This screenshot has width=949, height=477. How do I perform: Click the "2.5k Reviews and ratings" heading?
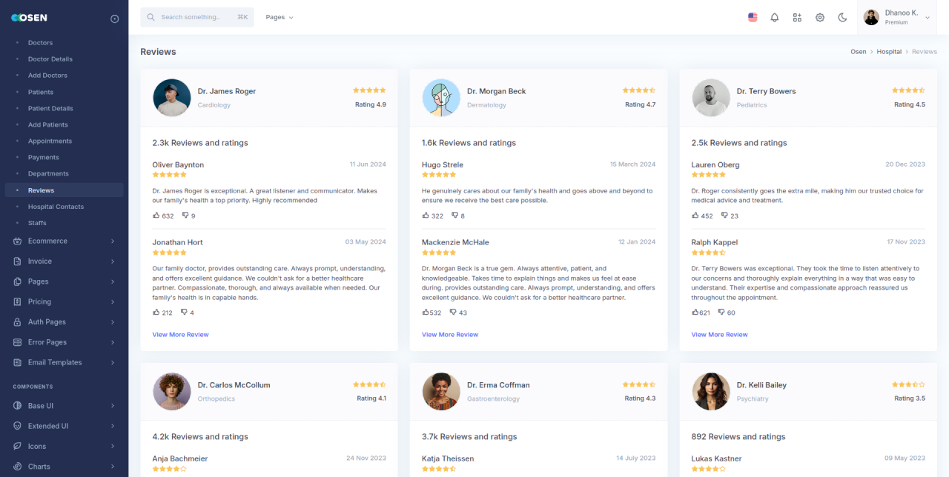pyautogui.click(x=739, y=143)
